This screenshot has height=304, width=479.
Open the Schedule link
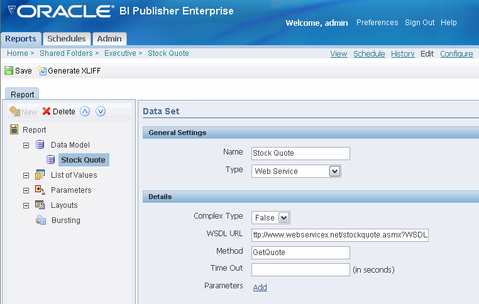(x=369, y=54)
